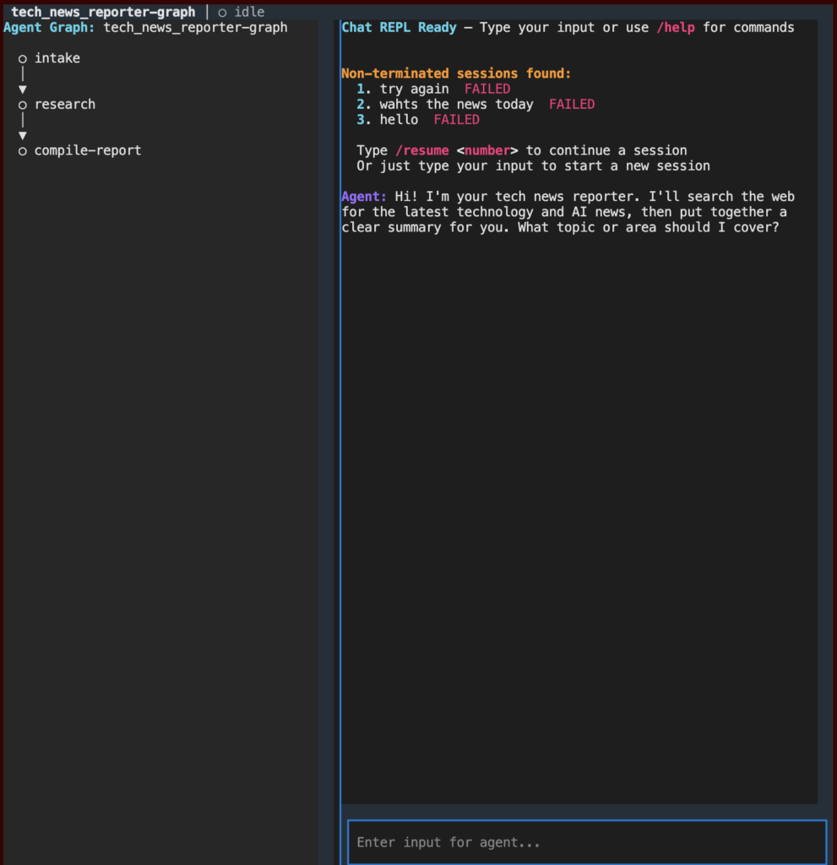Click the FAILED status beside "try again"
The width and height of the screenshot is (837, 865).
pos(487,90)
